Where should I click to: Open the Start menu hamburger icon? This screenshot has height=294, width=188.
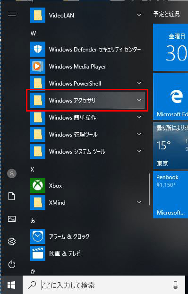[x=12, y=14]
